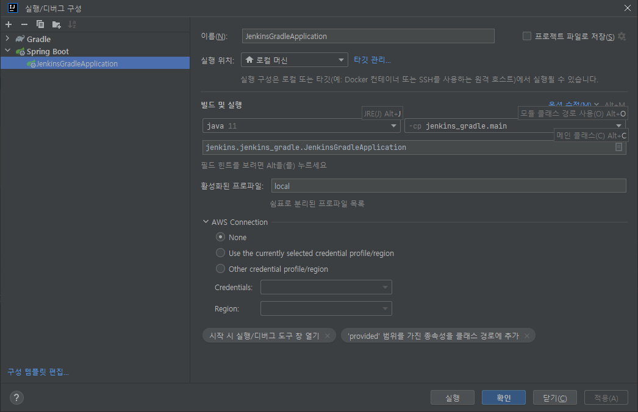Confirm with the 확인 button

coord(504,397)
